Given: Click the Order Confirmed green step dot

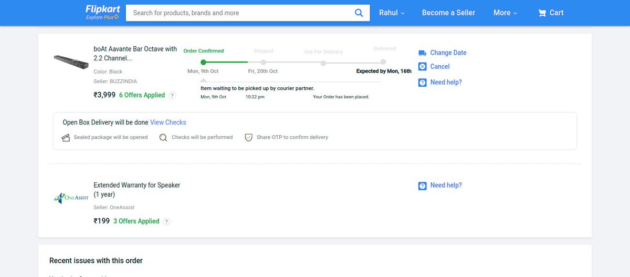Looking at the screenshot, I should tap(204, 63).
